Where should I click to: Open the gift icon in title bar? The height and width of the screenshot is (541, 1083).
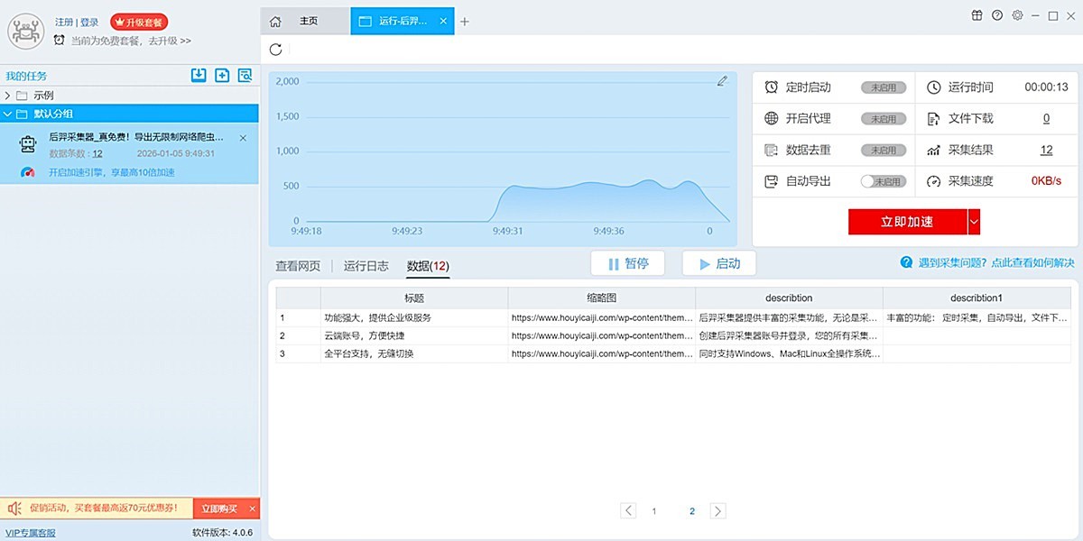(977, 15)
